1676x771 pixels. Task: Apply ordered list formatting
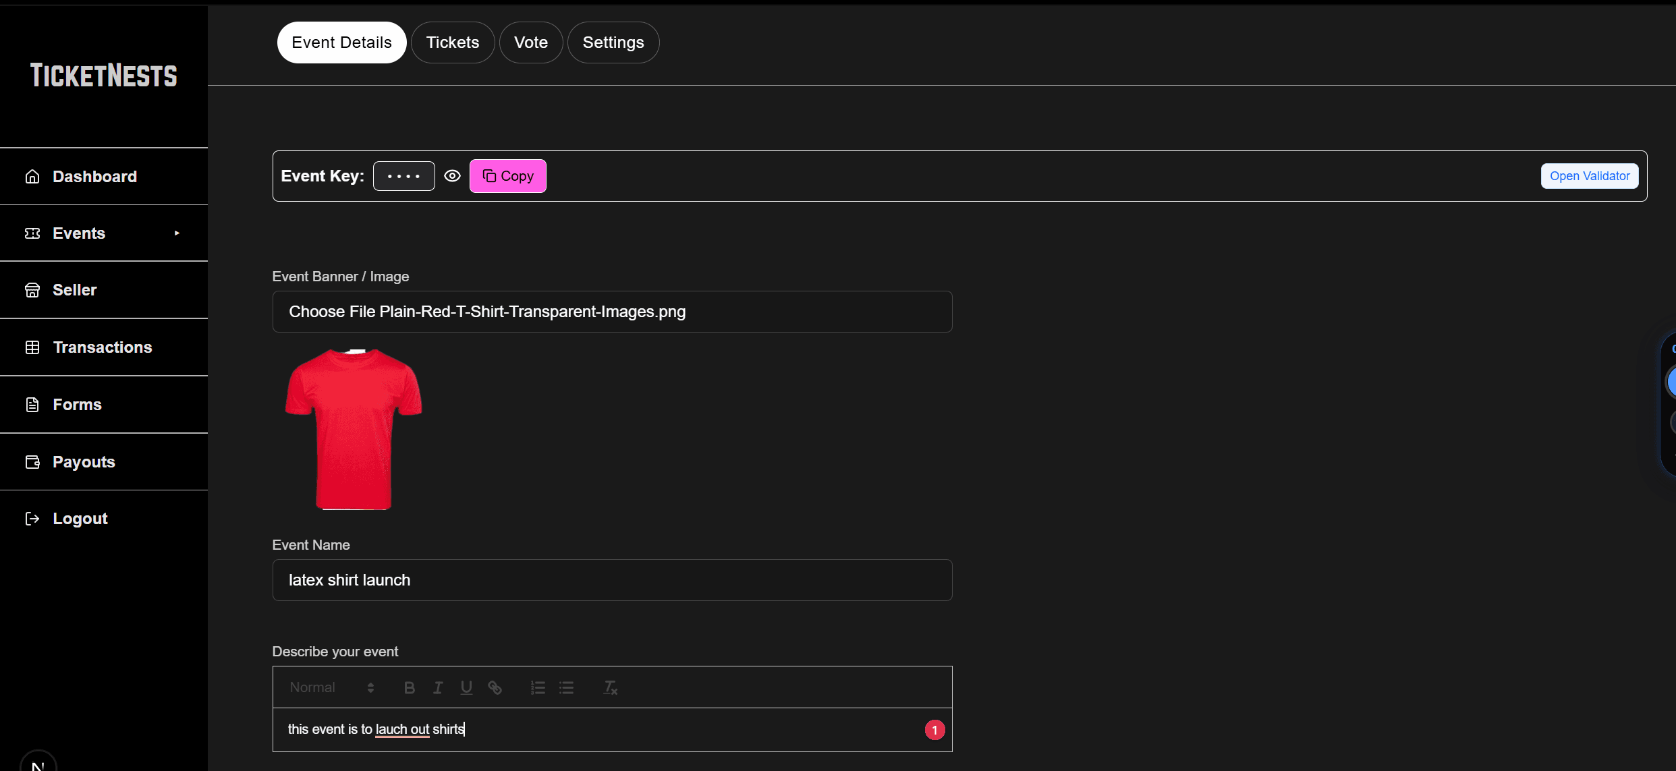coord(538,687)
